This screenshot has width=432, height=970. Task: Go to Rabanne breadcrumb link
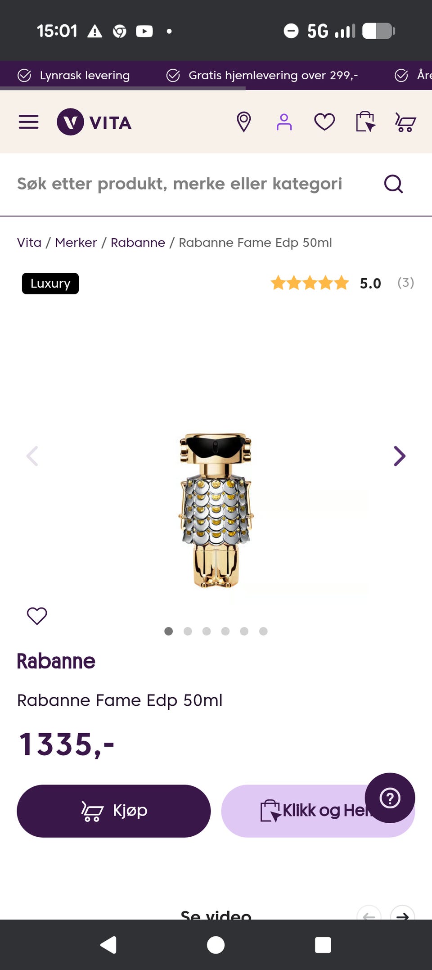(x=138, y=243)
